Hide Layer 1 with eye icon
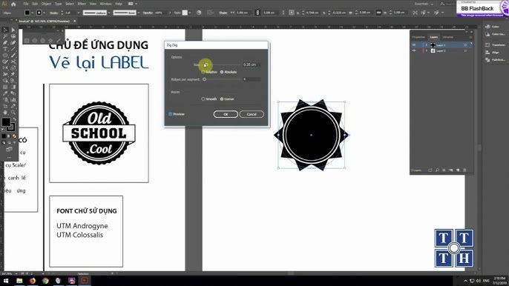The height and width of the screenshot is (286, 509). coord(414,45)
